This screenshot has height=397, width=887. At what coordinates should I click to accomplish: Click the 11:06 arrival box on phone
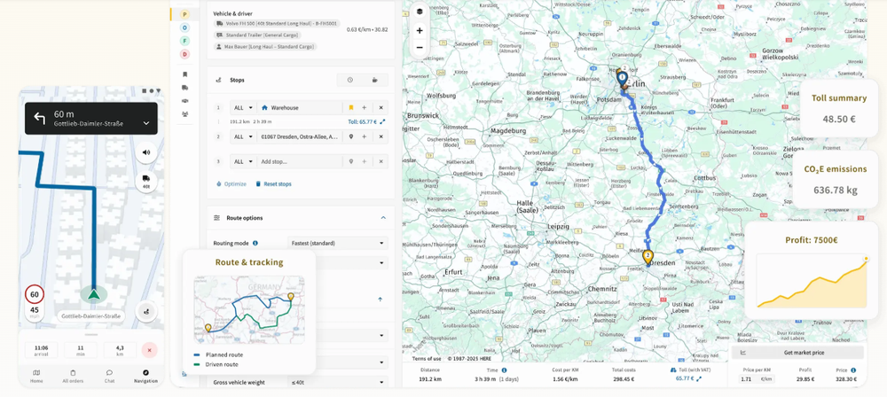pyautogui.click(x=41, y=350)
